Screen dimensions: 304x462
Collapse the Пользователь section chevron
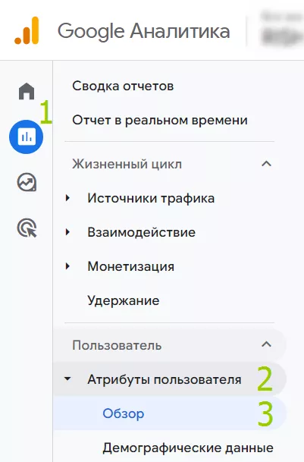point(266,344)
